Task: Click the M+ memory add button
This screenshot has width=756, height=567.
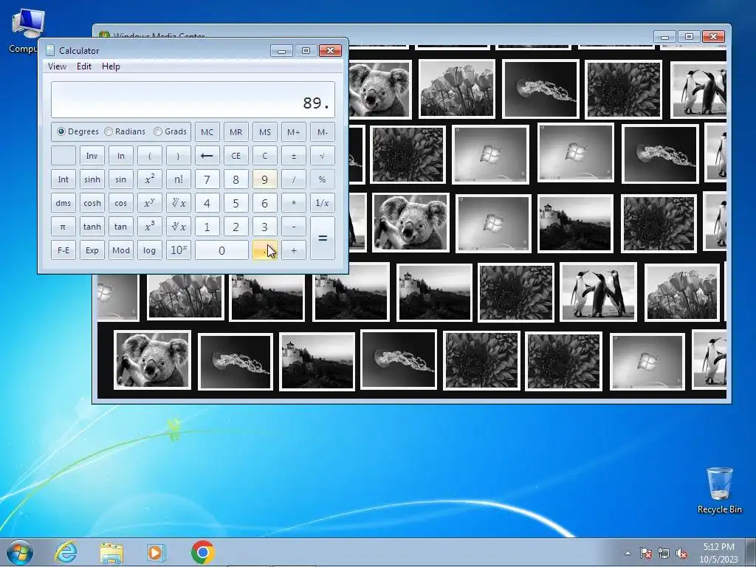Action: (293, 132)
